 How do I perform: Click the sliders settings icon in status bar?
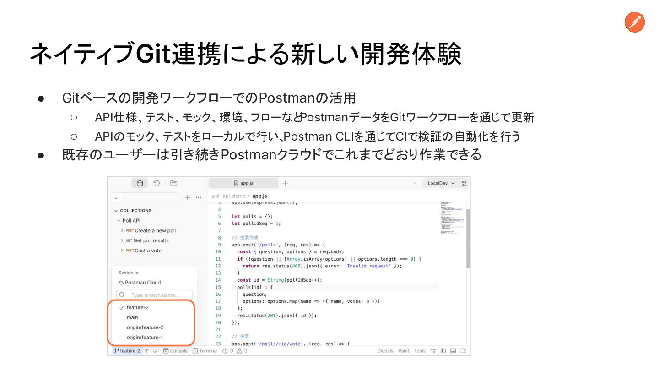[x=432, y=351]
